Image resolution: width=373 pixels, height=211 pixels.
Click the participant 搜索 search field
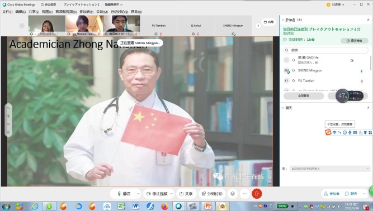[325, 50]
